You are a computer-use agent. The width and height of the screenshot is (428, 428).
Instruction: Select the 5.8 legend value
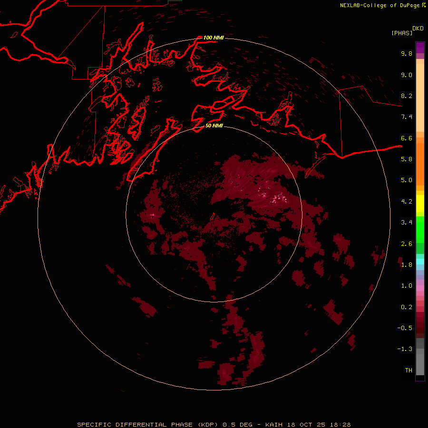(407, 159)
